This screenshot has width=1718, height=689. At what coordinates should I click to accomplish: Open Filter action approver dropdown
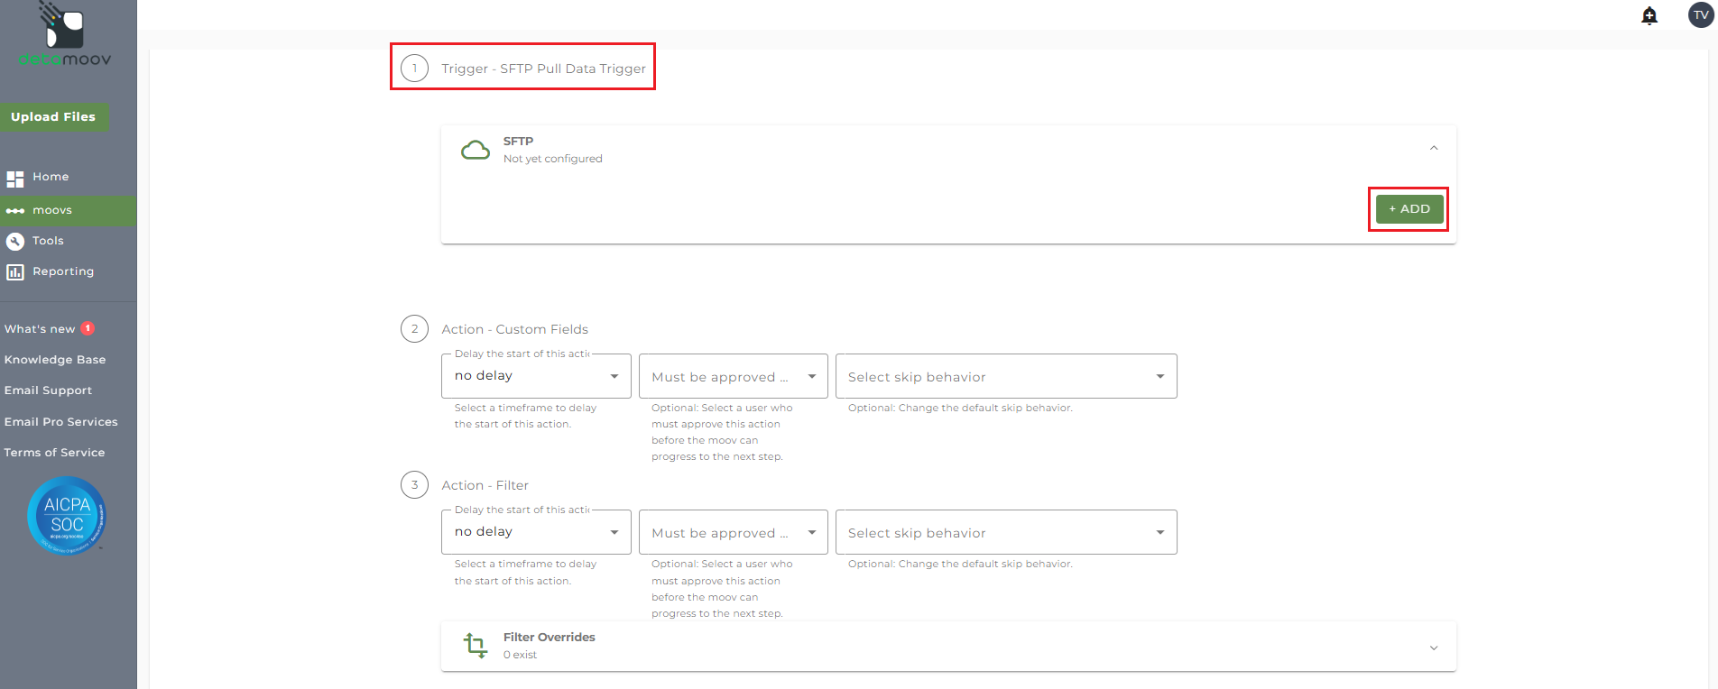(733, 533)
